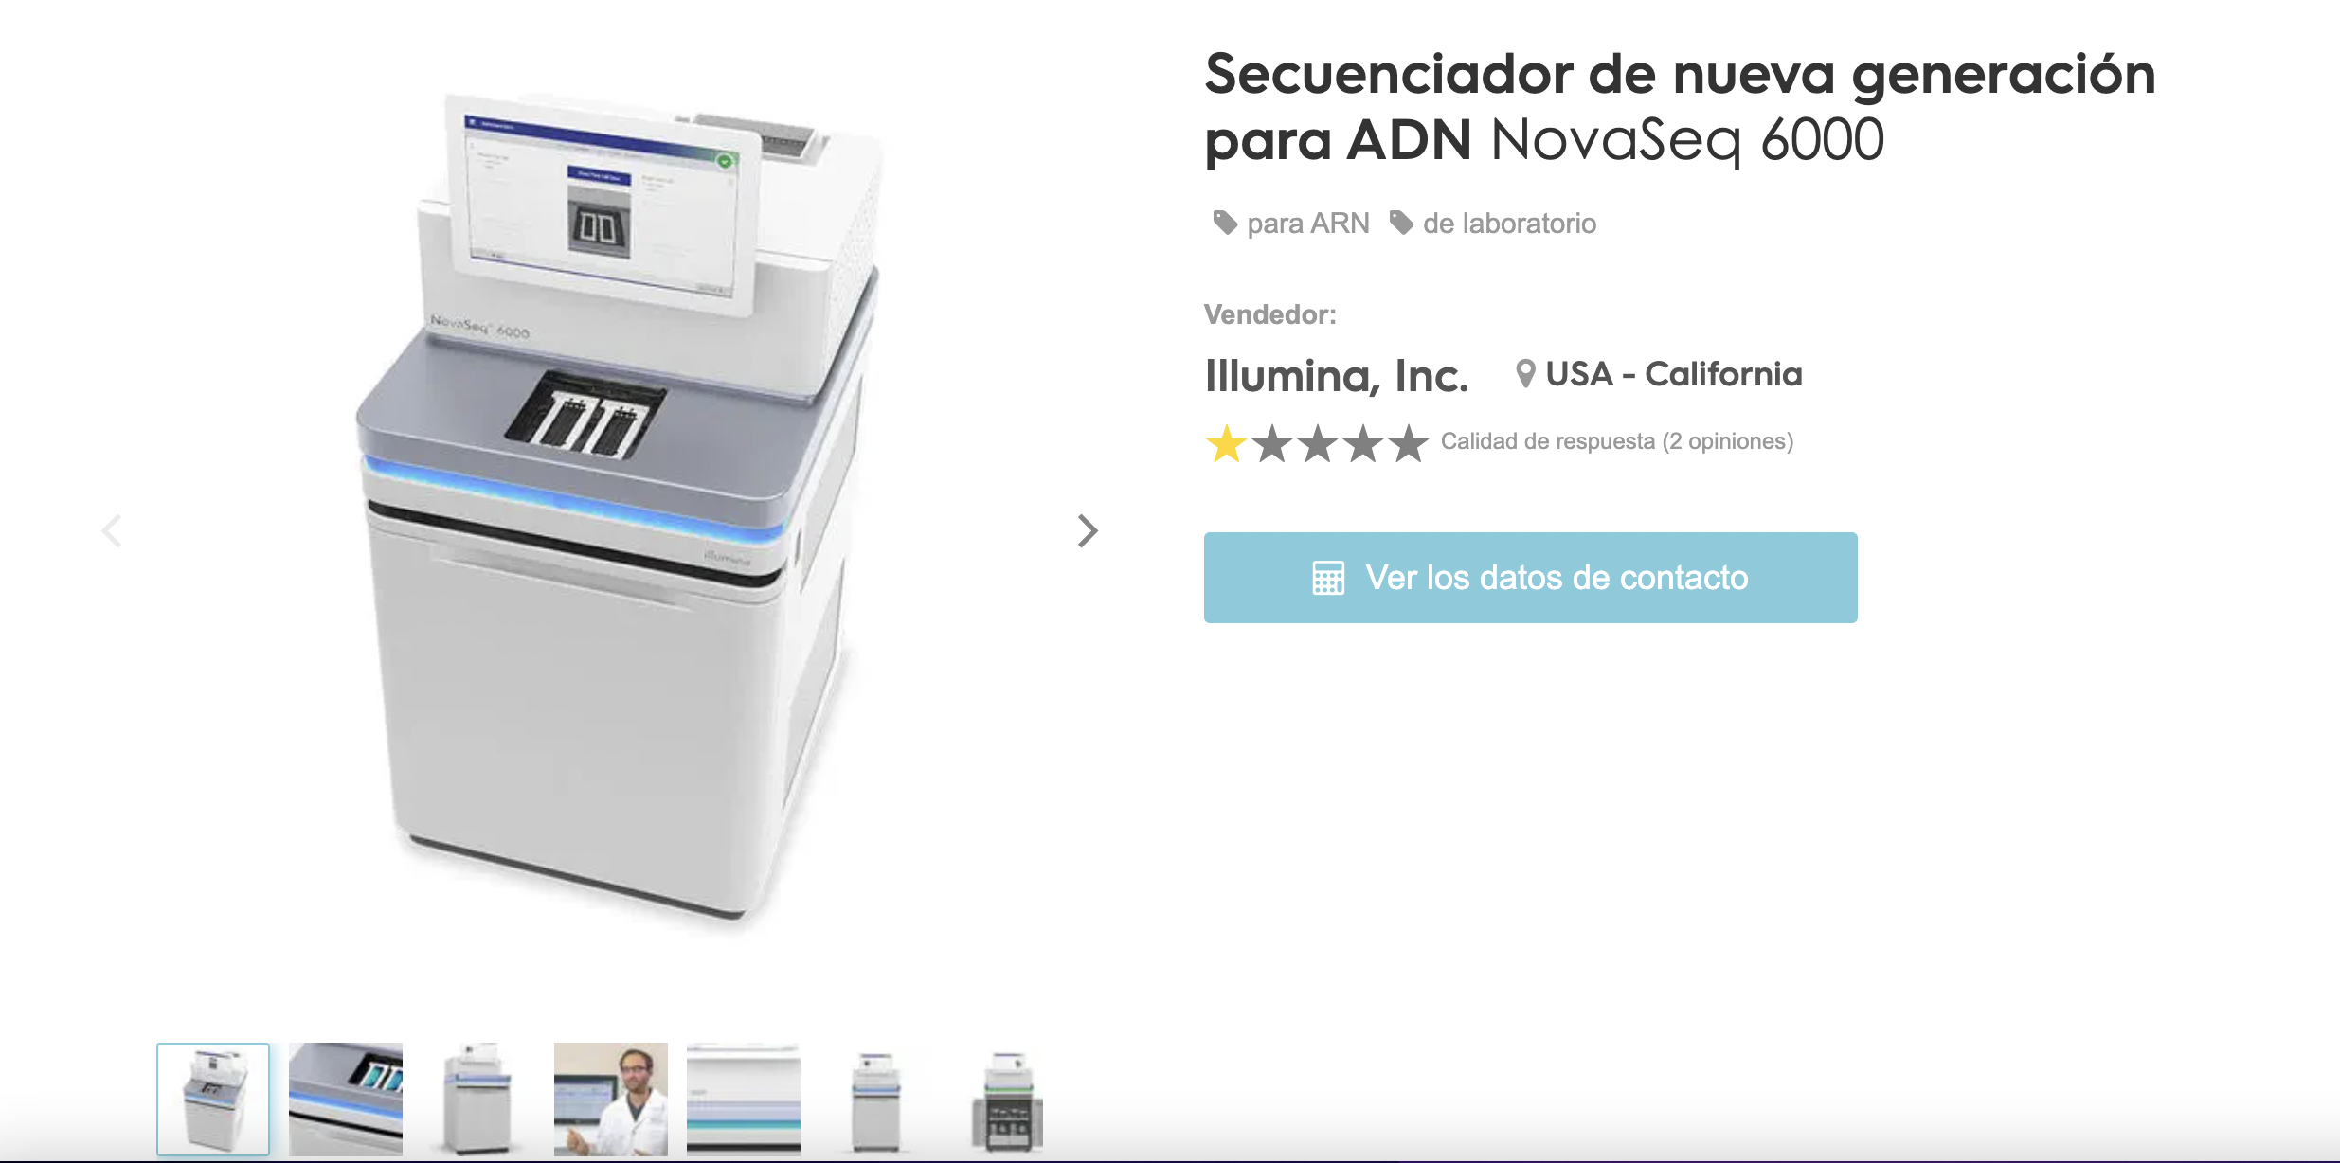
Task: Open Illumina, Inc. vendor page
Action: click(1337, 376)
